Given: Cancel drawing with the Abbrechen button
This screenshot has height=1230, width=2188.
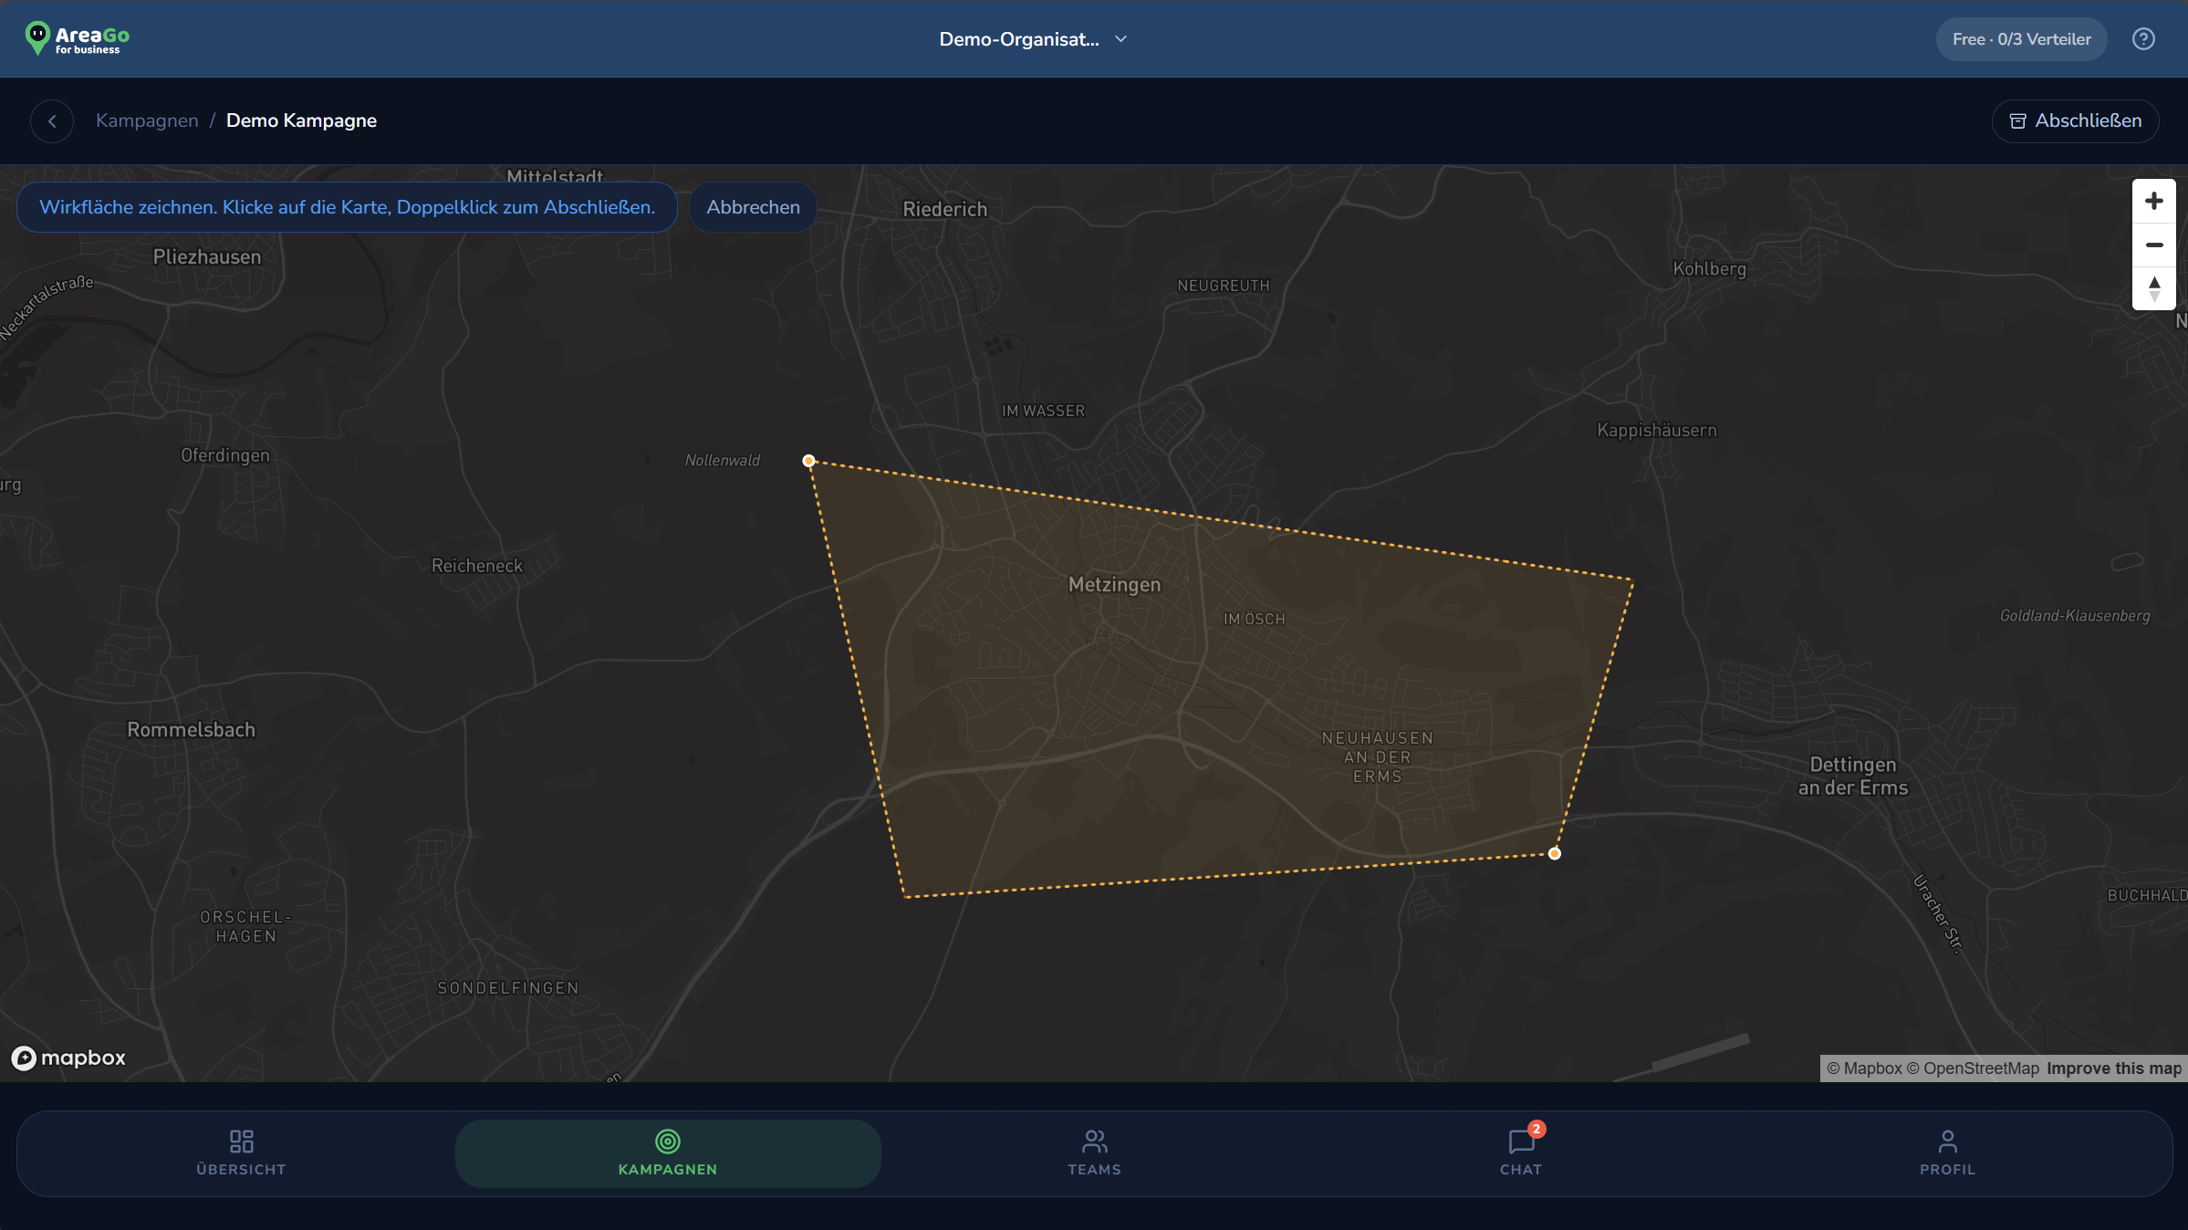Looking at the screenshot, I should click(x=753, y=207).
